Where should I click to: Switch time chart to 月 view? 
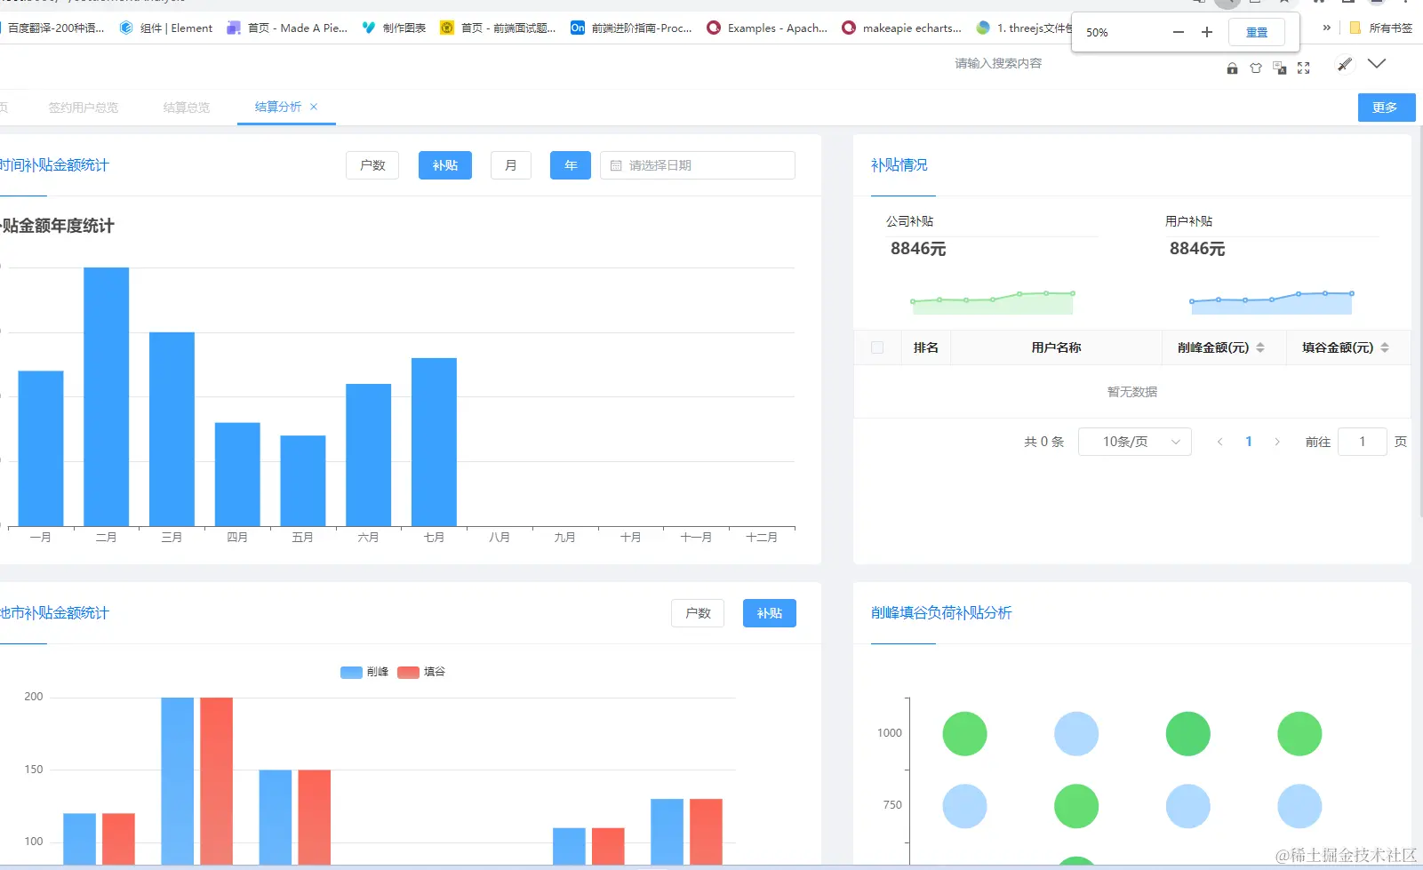click(x=511, y=165)
